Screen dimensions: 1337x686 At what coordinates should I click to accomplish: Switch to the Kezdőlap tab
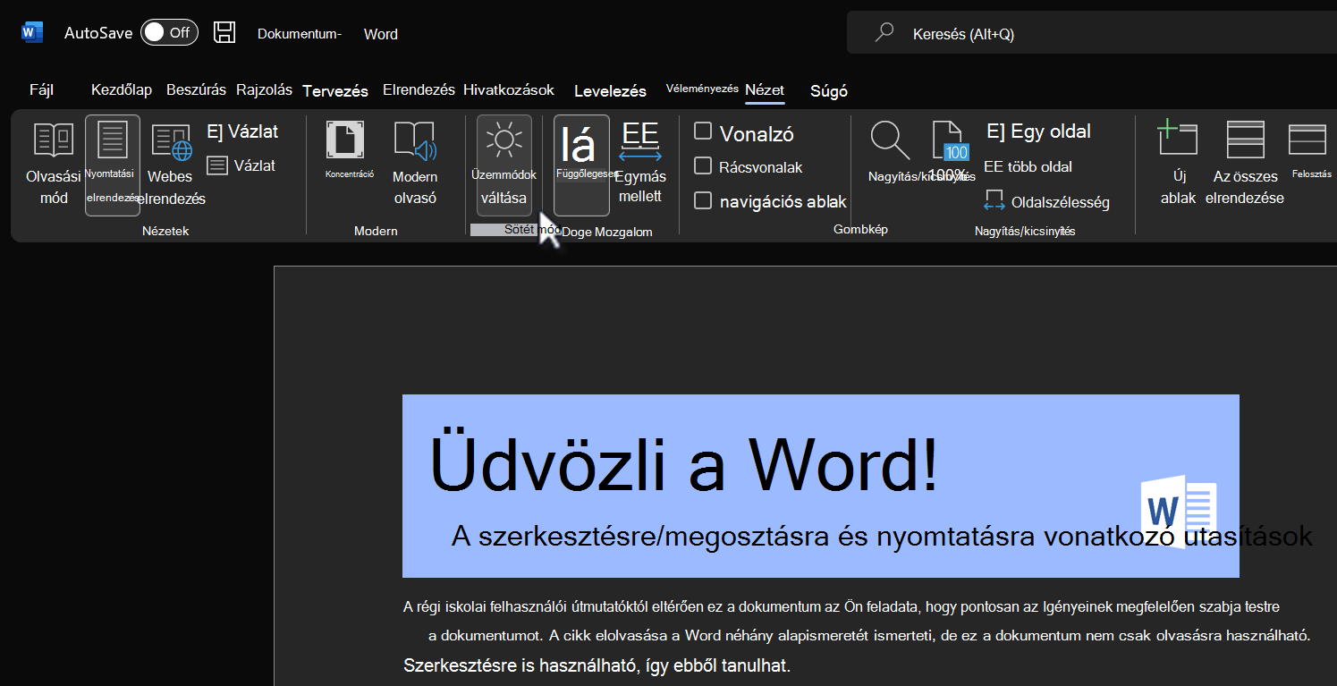click(x=122, y=90)
